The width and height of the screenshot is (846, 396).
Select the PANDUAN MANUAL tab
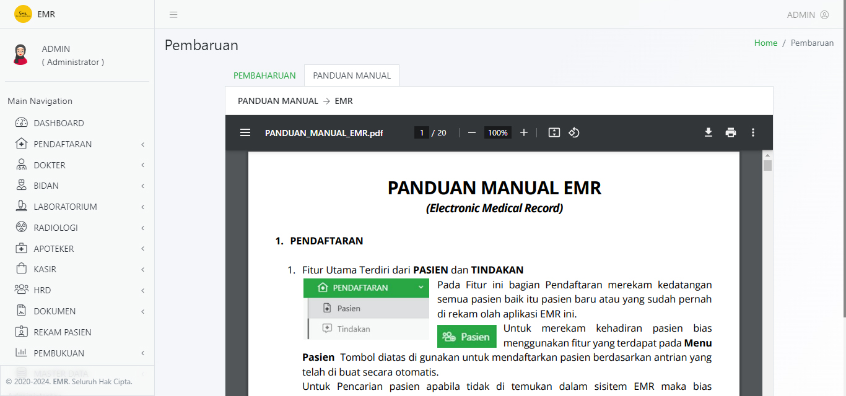tap(352, 75)
